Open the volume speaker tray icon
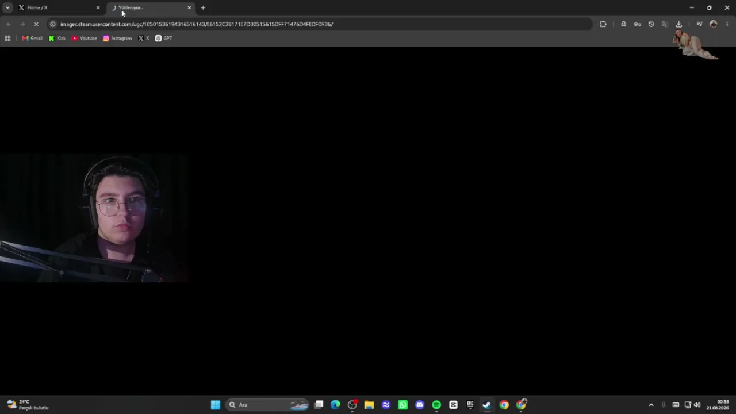 (697, 405)
